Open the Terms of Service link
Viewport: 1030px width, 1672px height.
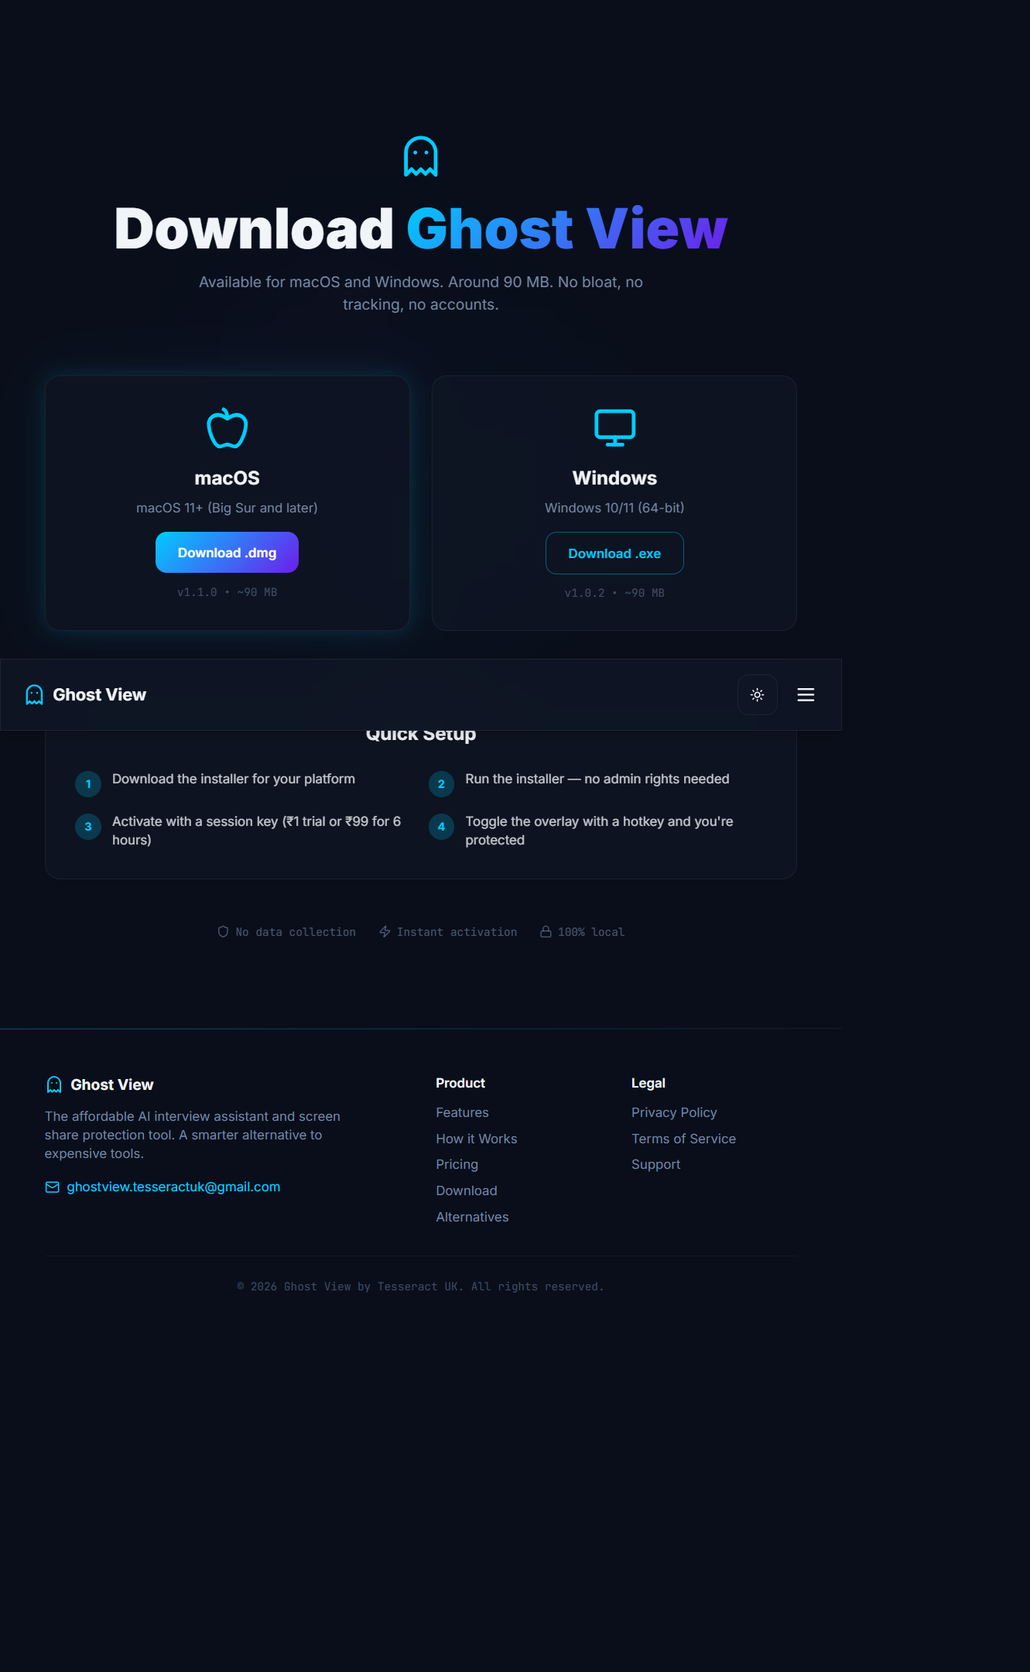[x=683, y=1139]
